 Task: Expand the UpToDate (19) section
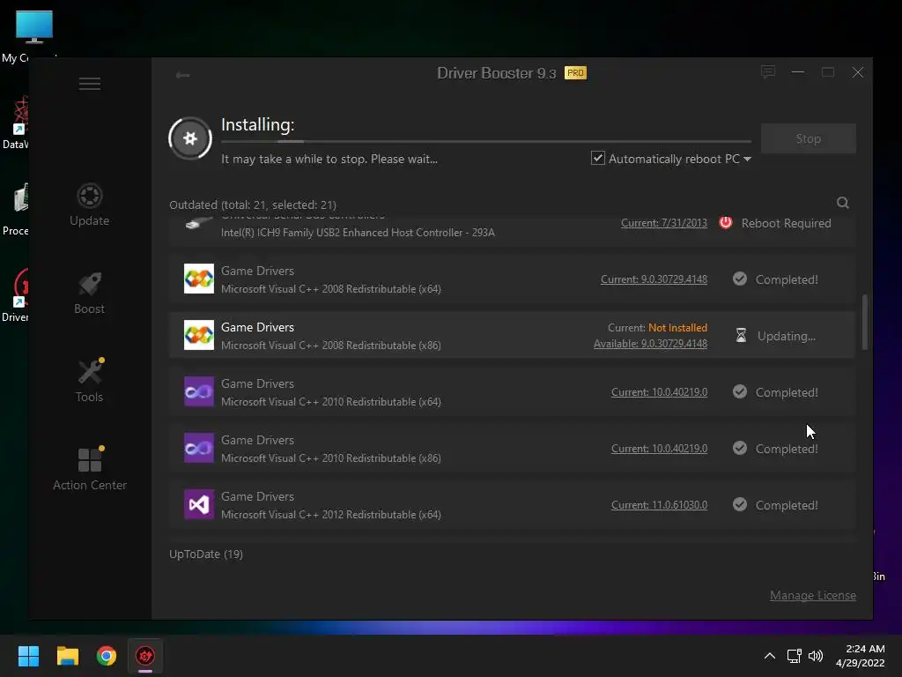coord(206,554)
